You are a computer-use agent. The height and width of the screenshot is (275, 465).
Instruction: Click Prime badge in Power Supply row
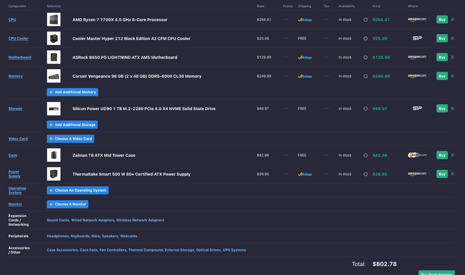click(x=305, y=174)
